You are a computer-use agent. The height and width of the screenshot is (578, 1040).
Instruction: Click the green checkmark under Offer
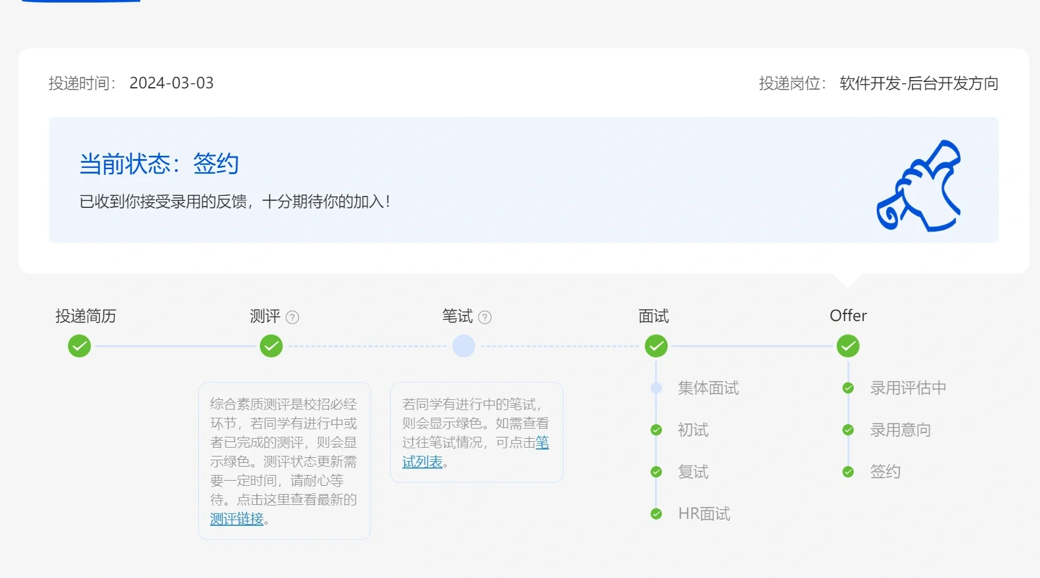(848, 347)
